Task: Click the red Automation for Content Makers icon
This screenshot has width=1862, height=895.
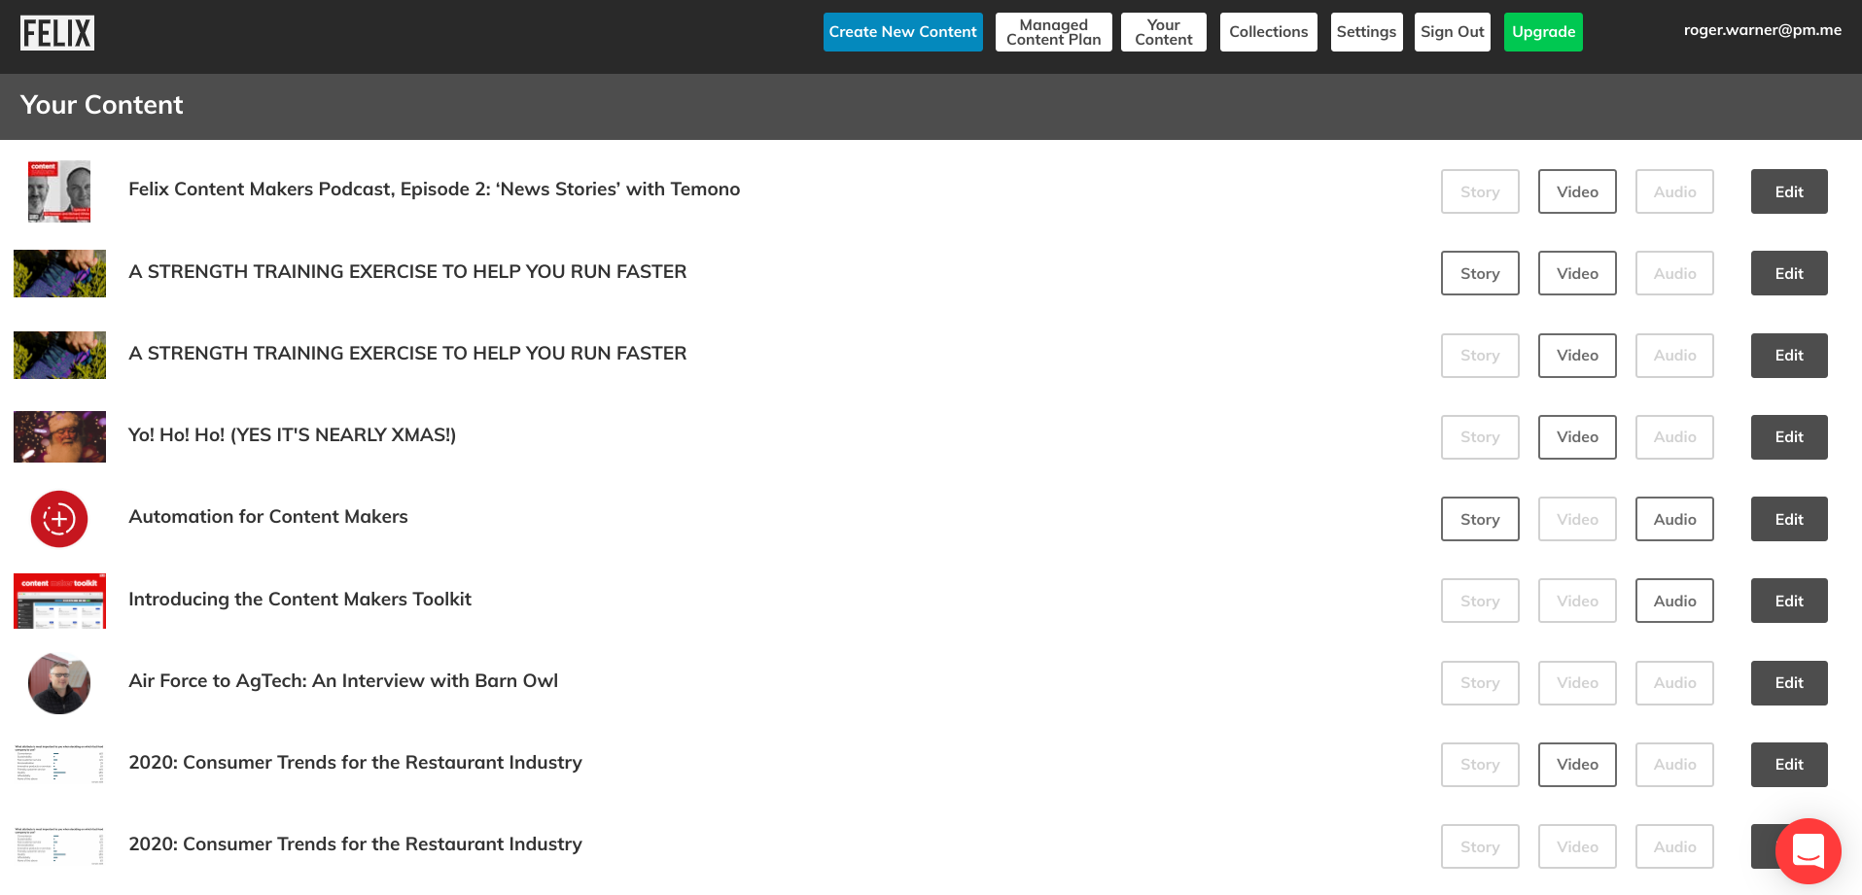Action: 59,519
